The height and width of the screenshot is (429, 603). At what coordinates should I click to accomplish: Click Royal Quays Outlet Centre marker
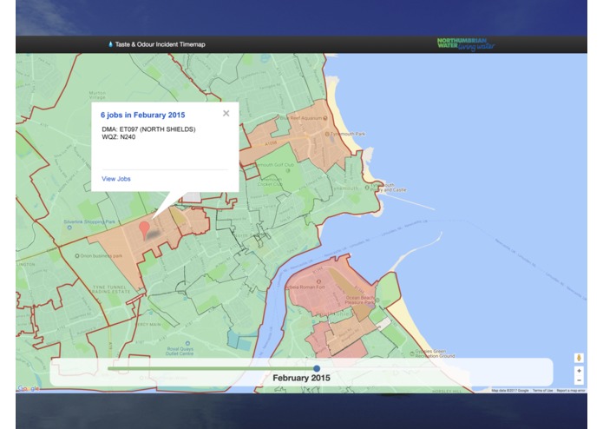click(x=187, y=343)
